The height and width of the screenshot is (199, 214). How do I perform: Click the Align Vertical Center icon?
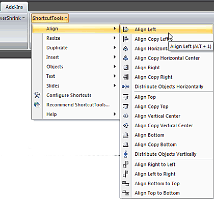click(126, 116)
